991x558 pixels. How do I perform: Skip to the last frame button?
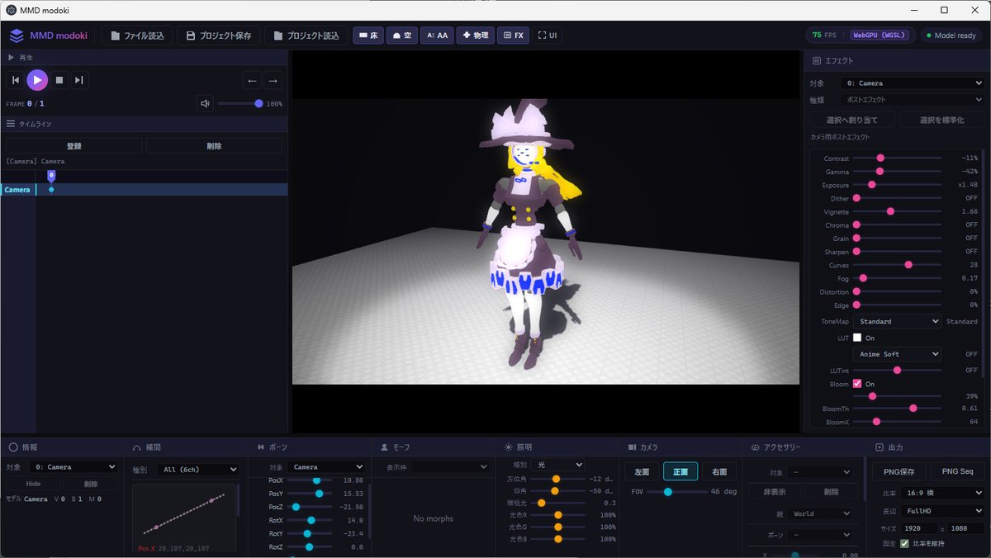click(79, 80)
